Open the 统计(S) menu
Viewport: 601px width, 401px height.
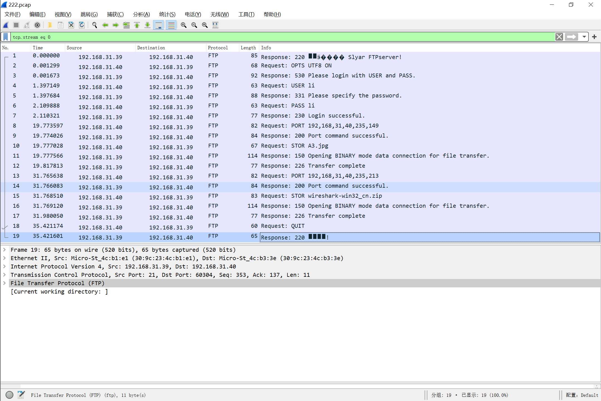167,14
